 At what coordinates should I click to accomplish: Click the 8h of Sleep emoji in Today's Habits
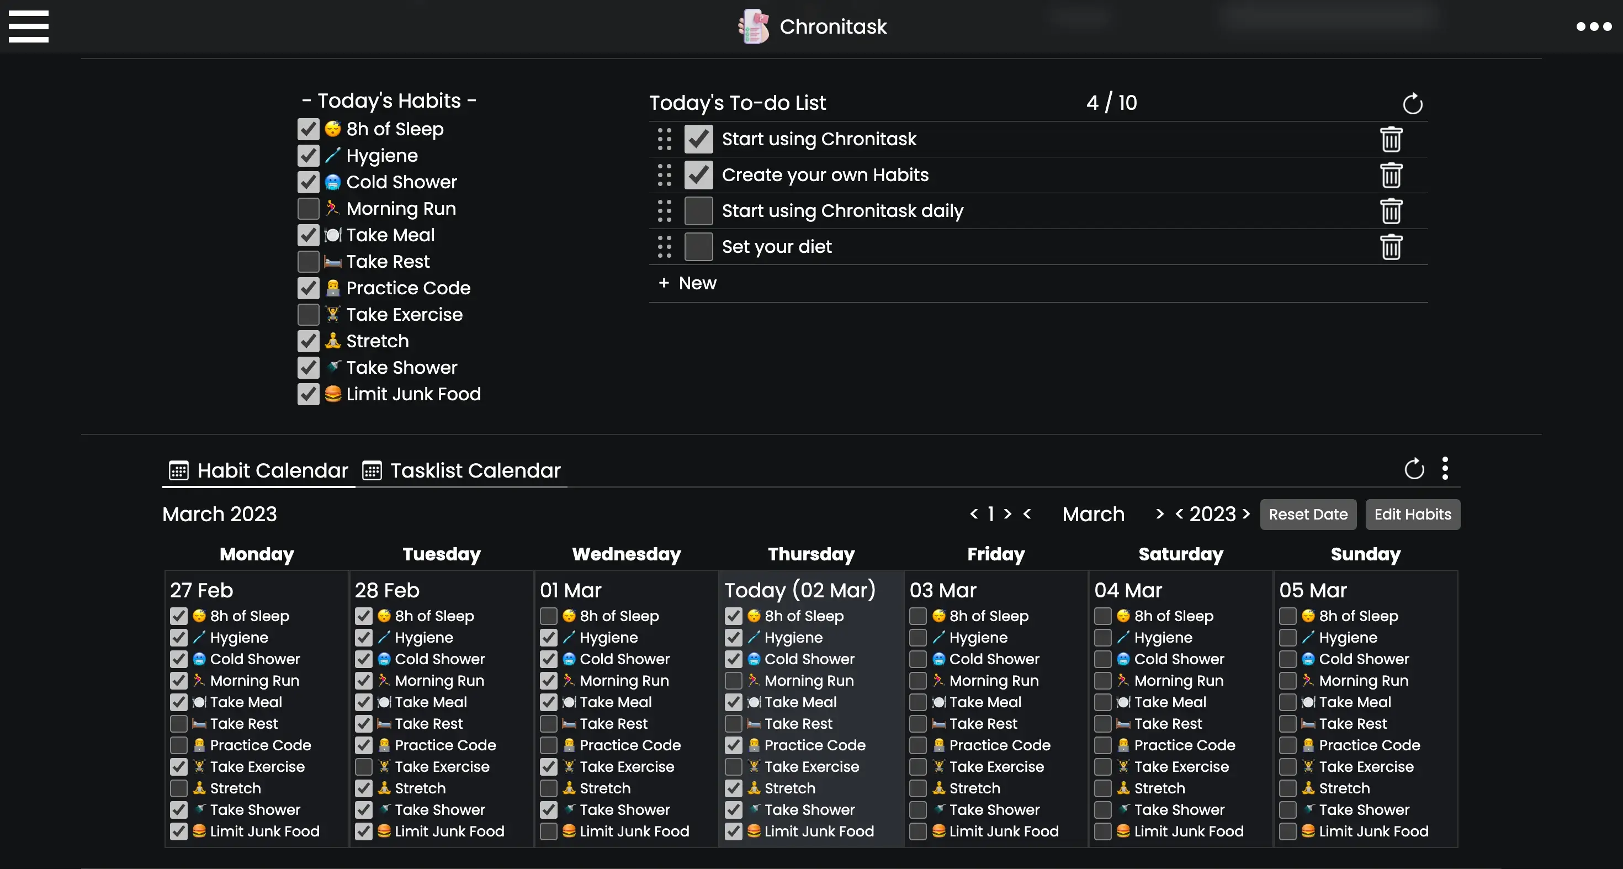click(x=333, y=129)
